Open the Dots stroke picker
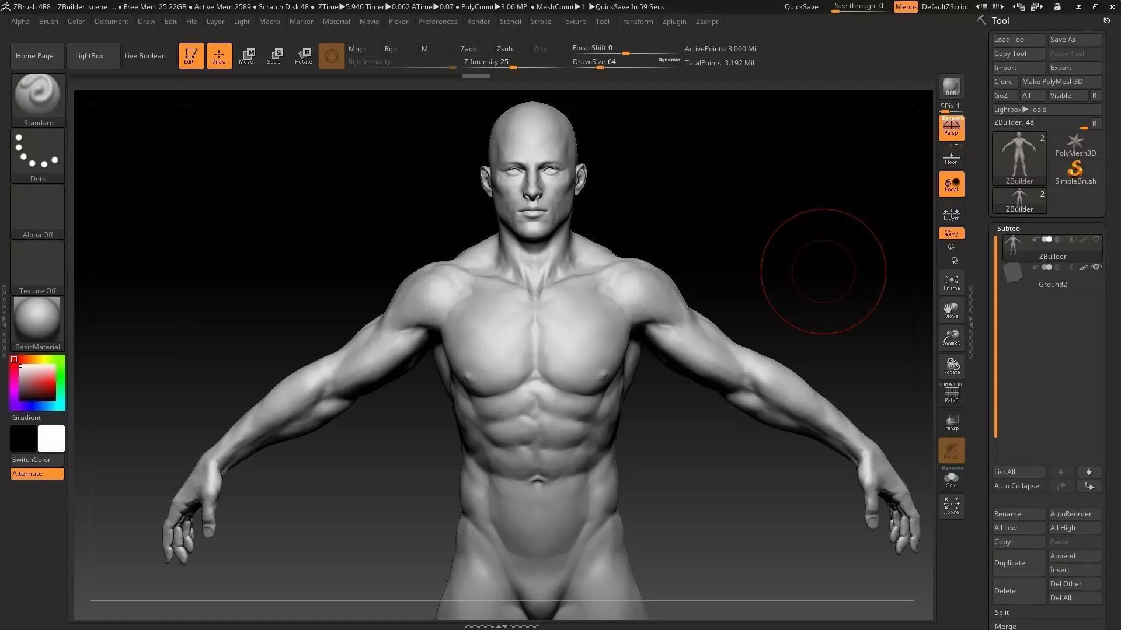The height and width of the screenshot is (630, 1121). [x=38, y=156]
